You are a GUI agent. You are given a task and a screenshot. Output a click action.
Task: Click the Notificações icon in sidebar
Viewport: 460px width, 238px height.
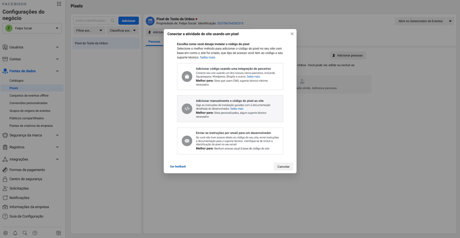tap(5, 198)
